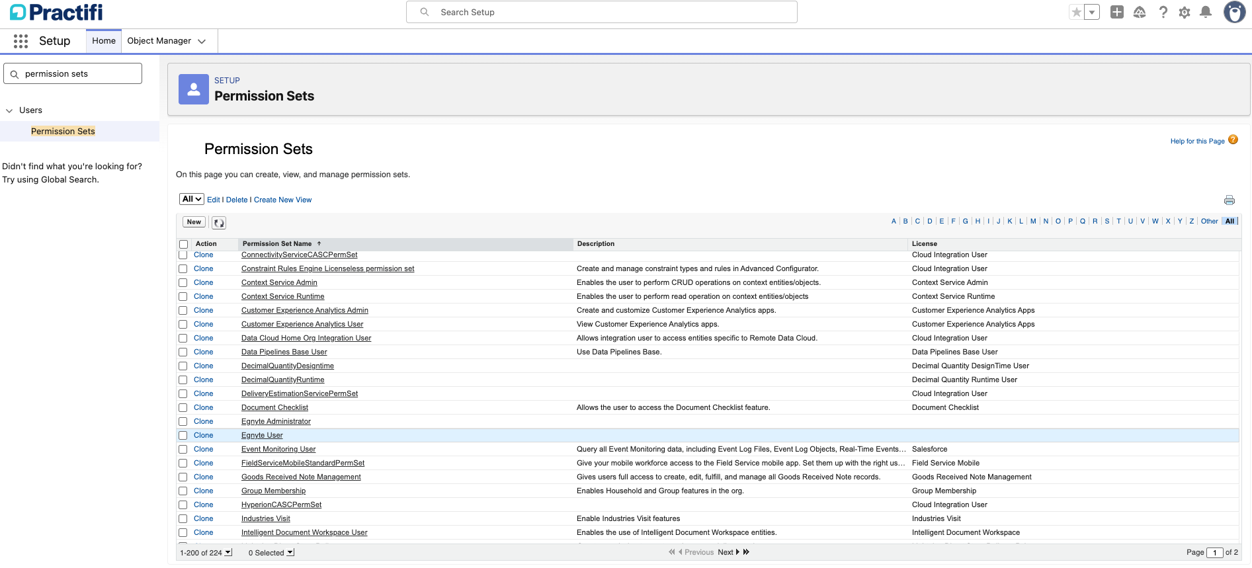
Task: Expand the Object Manager tab chevron
Action: tap(202, 41)
